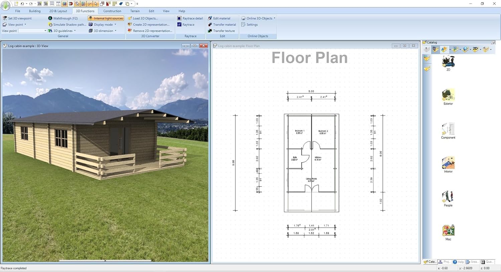Image resolution: width=501 pixels, height=272 pixels.
Task: Expand the Display mode dropdown
Action: [115, 25]
